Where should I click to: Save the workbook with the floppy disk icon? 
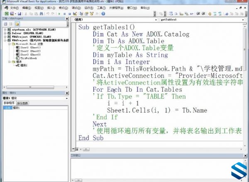coord(20,14)
